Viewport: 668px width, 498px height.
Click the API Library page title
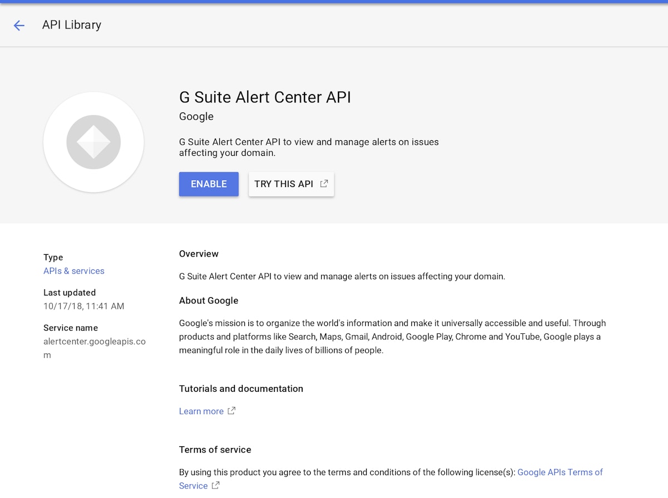pyautogui.click(x=72, y=25)
